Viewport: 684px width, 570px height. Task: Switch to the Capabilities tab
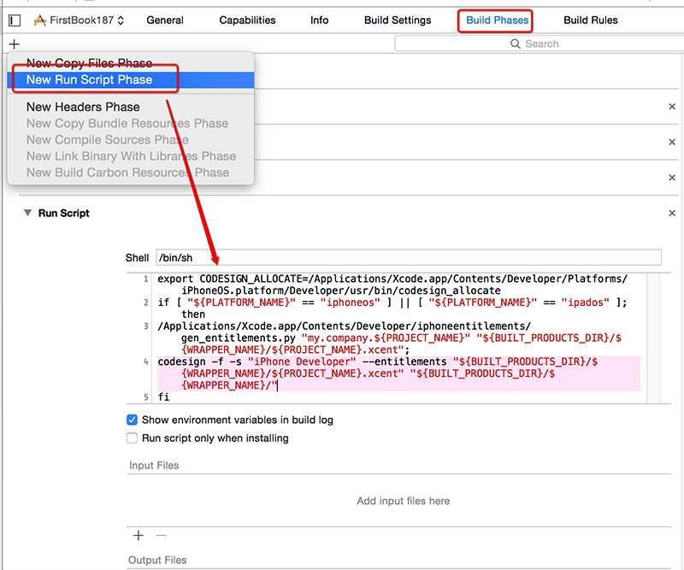click(x=247, y=20)
